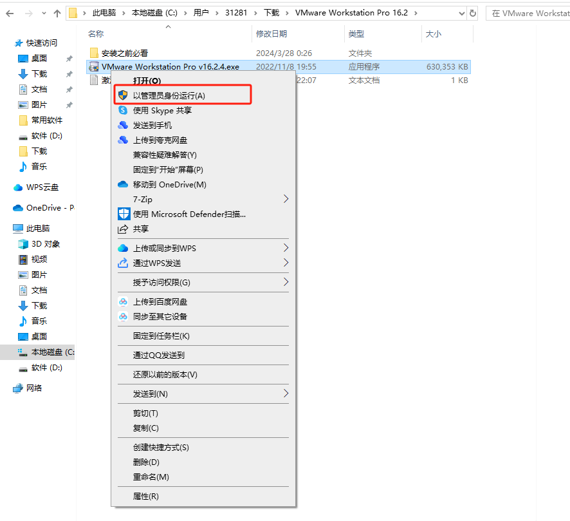570x521 pixels.
Task: Click the 630,353 KB size cell
Action: click(447, 67)
